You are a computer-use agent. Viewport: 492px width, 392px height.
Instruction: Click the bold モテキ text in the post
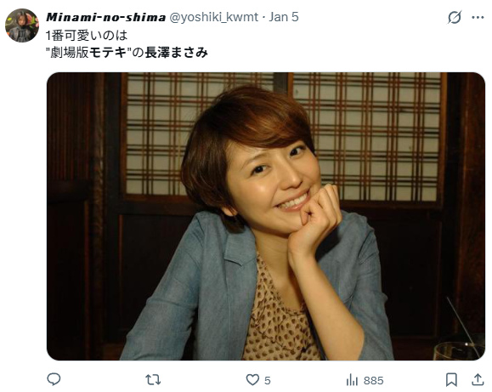tap(108, 53)
